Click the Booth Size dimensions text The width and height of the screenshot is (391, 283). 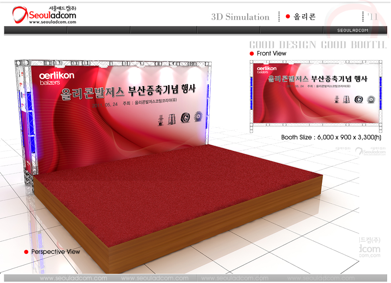(x=331, y=137)
